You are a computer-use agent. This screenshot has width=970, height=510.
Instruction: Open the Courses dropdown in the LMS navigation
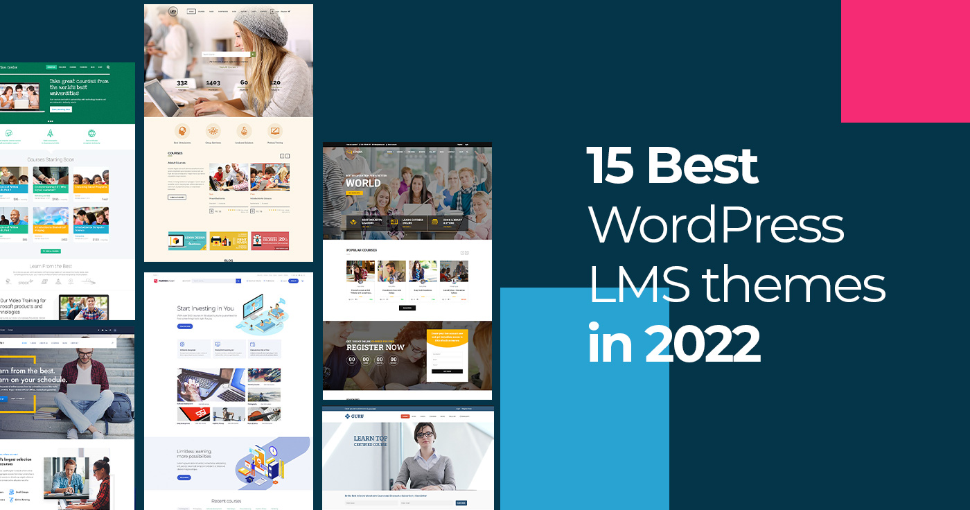(202, 11)
